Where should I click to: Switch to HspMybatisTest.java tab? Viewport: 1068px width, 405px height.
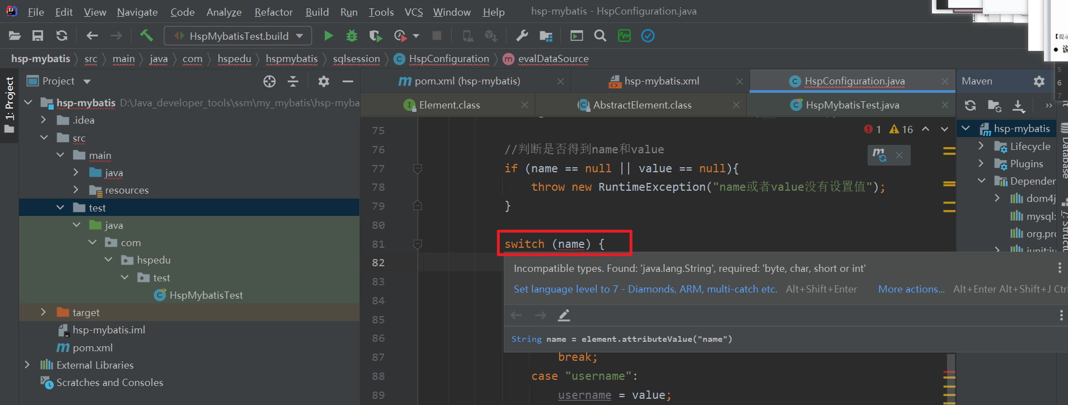[x=852, y=105]
